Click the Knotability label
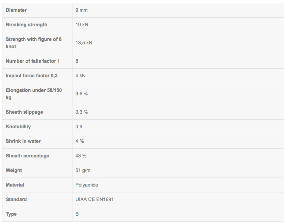Viewport: 287px width, 224px height. pyautogui.click(x=18, y=127)
